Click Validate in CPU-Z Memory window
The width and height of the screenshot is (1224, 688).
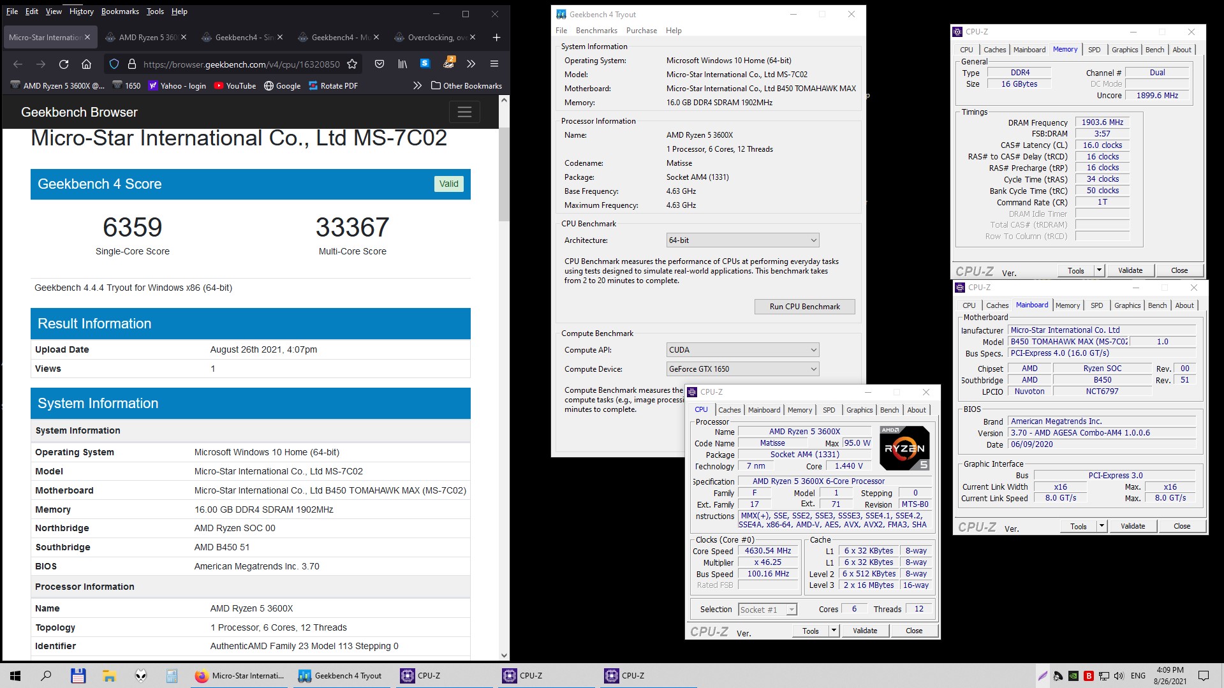click(1130, 270)
